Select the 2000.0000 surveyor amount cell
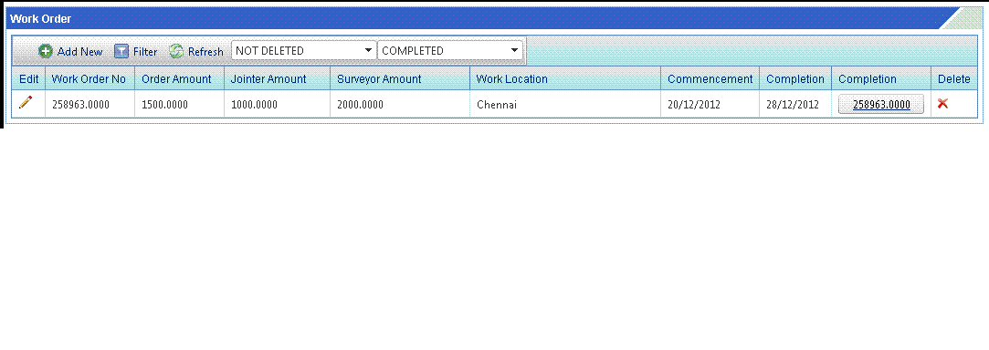Viewport: 989px width, 350px height. click(x=400, y=104)
